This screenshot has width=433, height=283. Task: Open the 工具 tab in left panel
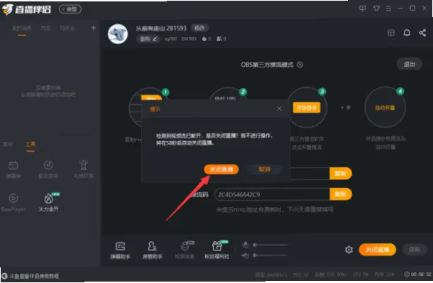tap(31, 144)
